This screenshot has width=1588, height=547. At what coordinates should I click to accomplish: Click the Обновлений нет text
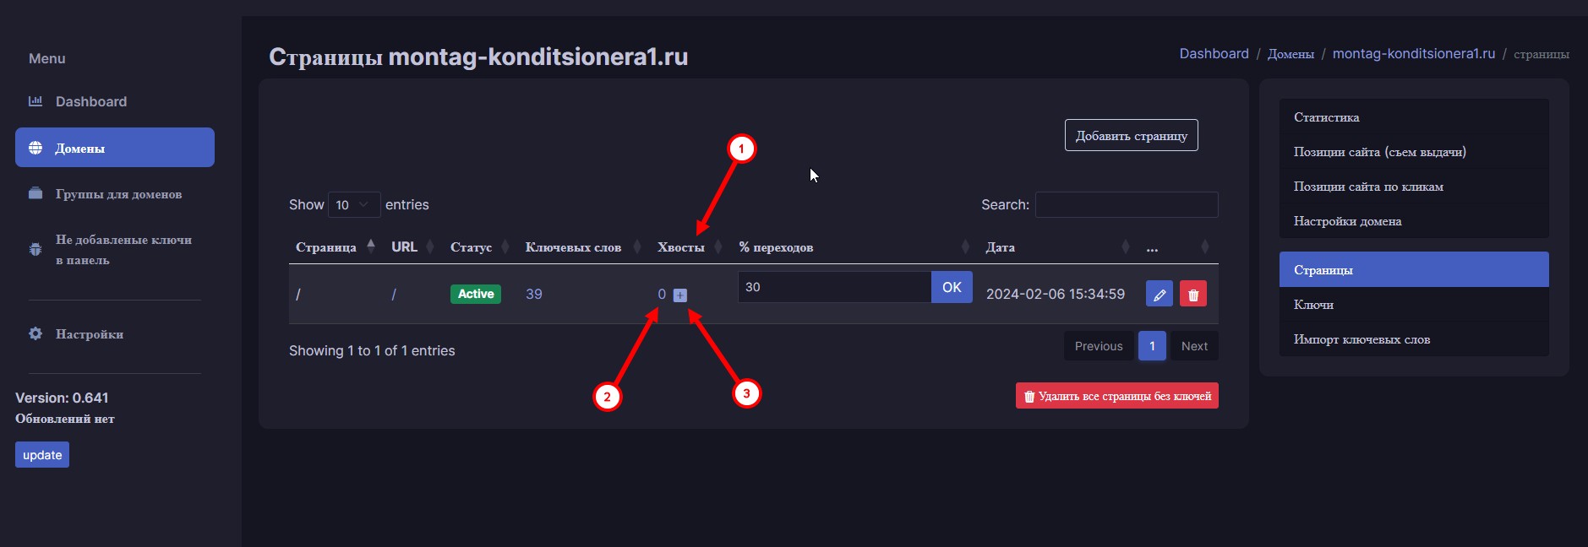65,419
